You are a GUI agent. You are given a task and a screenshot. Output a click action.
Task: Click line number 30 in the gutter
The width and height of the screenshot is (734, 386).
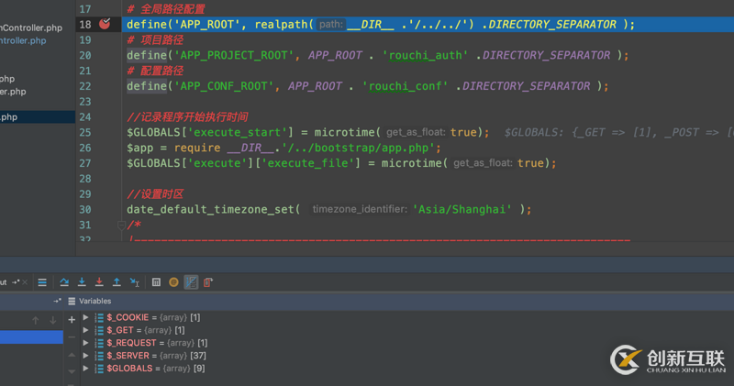coord(85,210)
